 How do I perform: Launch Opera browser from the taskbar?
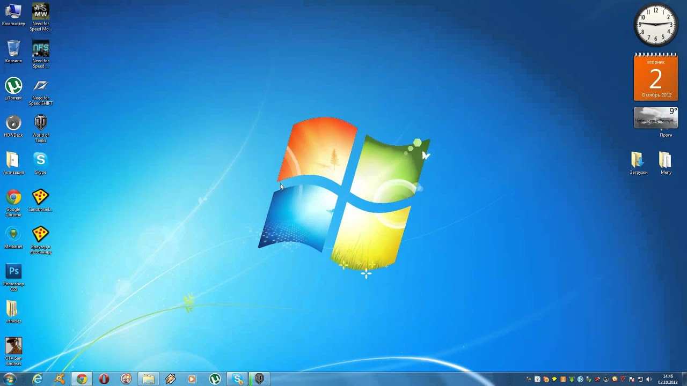pyautogui.click(x=104, y=379)
